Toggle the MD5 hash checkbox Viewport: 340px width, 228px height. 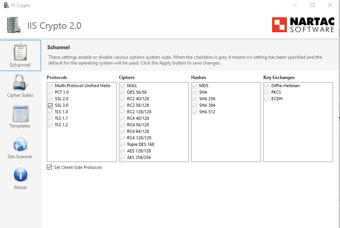195,86
